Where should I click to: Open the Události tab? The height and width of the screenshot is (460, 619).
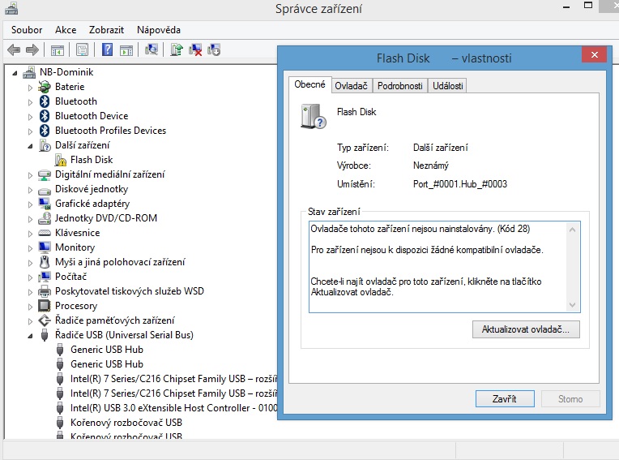click(x=448, y=86)
